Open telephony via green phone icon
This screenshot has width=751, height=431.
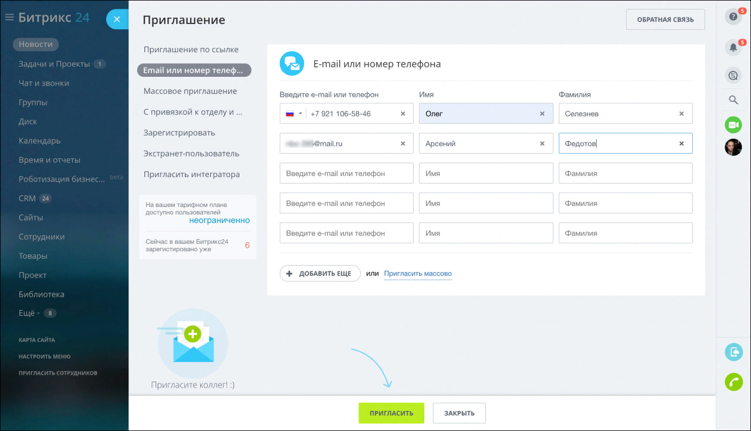click(733, 382)
